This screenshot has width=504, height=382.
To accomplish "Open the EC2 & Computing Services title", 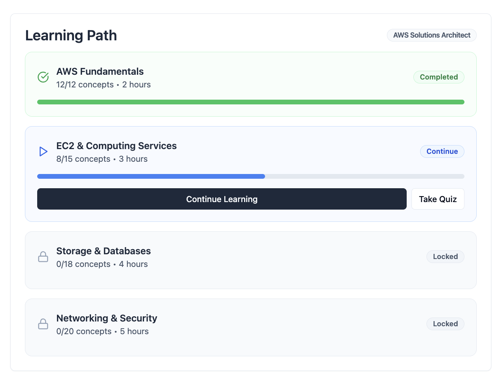I will click(x=116, y=146).
